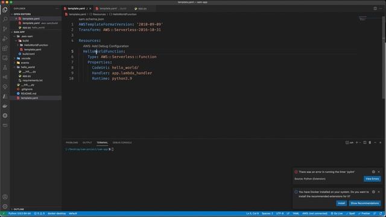Select the TERMINAL panel tab
Image resolution: width=386 pixels, height=217 pixels.
pyautogui.click(x=102, y=142)
